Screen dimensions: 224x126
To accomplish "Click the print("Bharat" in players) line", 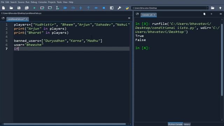I will click(x=41, y=33).
